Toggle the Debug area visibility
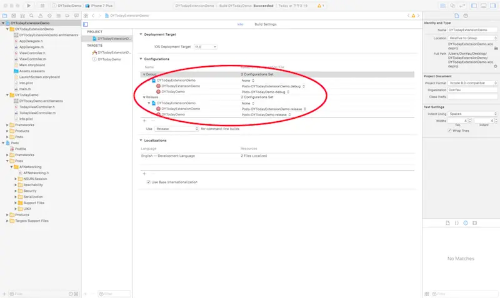Image resolution: width=500 pixels, height=298 pixels. [483, 6]
